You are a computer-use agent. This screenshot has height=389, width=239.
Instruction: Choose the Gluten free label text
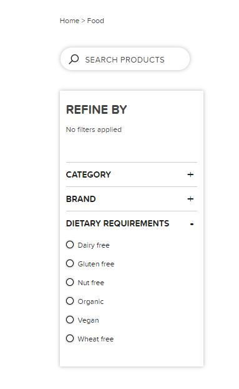[x=96, y=264]
